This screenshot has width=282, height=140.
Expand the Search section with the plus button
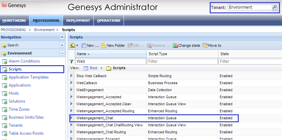[62, 45]
